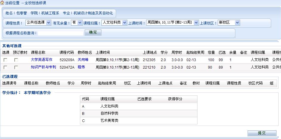
Task: Tick 预订教材 checkbox for 大学英语写作
Action: (x=16, y=60)
